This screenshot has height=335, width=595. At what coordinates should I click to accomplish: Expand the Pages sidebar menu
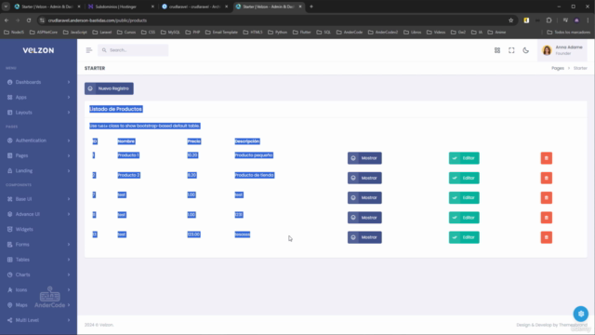click(38, 155)
